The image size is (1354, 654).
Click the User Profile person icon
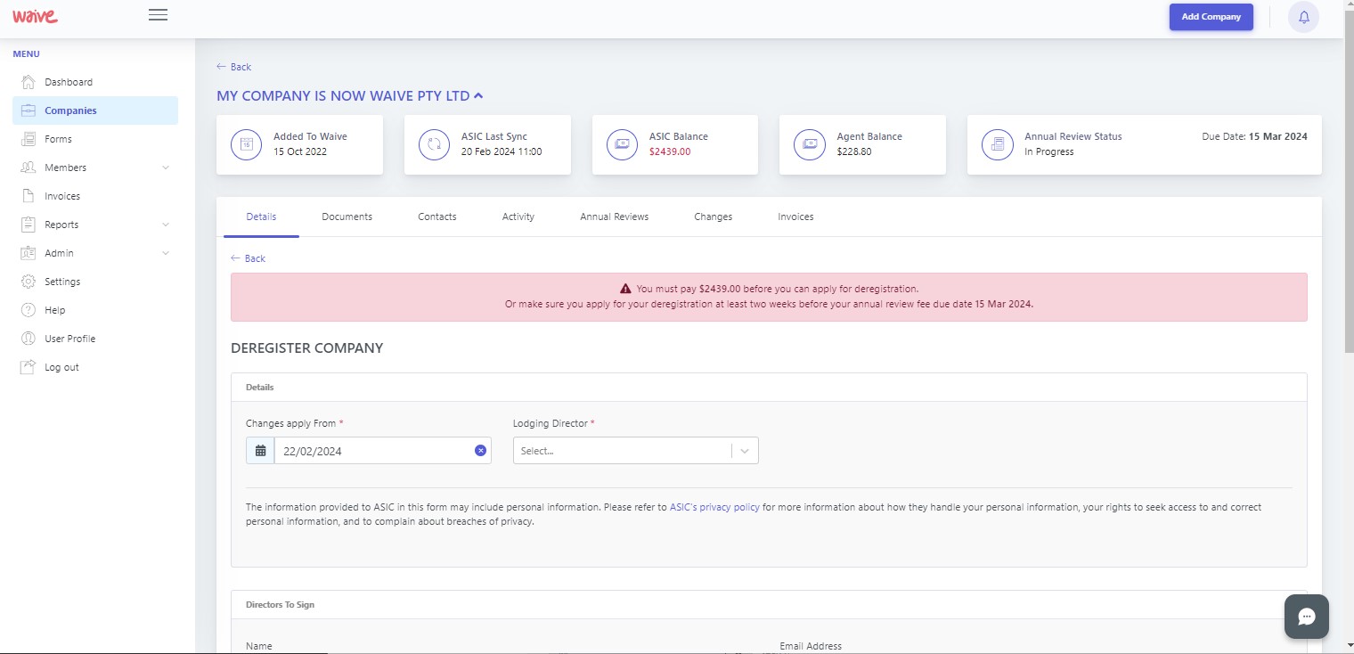[28, 339]
